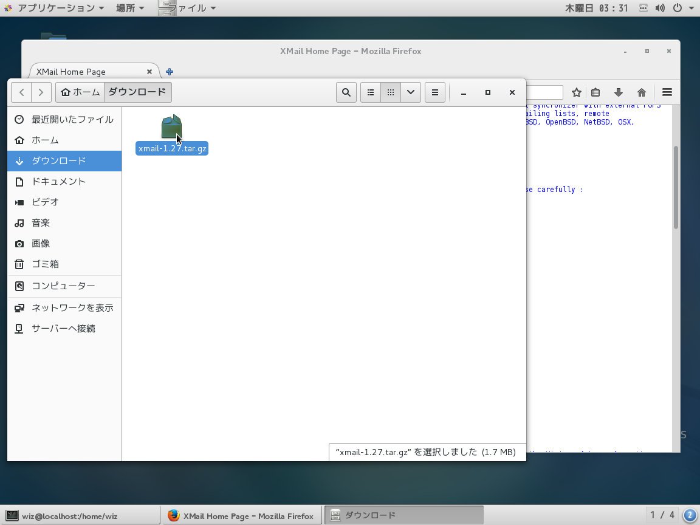The image size is (700, 525).
Task: Switch to list view
Action: (x=371, y=92)
